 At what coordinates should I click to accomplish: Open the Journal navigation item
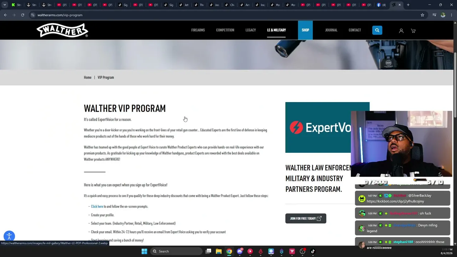331,30
